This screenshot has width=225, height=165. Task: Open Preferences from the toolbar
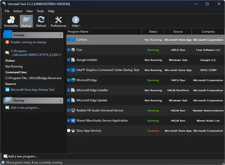pyautogui.click(x=58, y=22)
